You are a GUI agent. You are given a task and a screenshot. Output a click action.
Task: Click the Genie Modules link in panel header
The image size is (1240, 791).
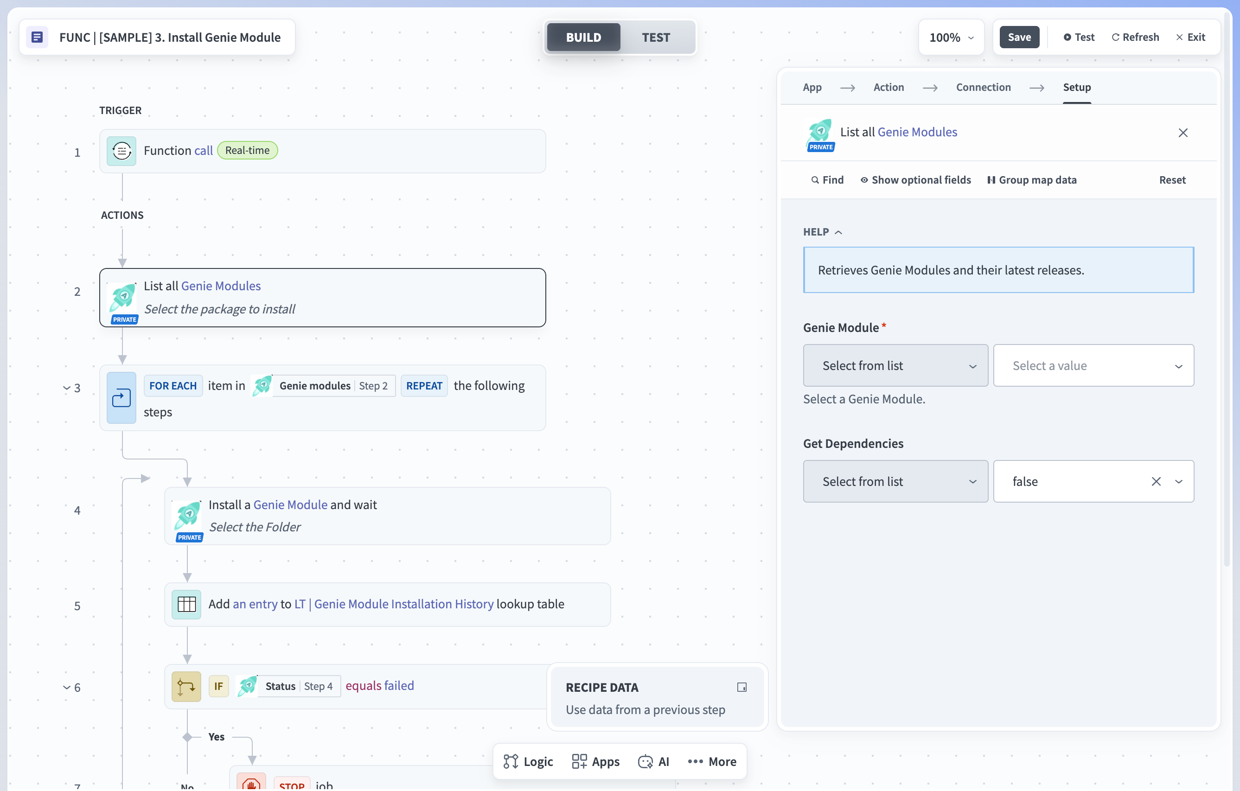[x=917, y=132]
